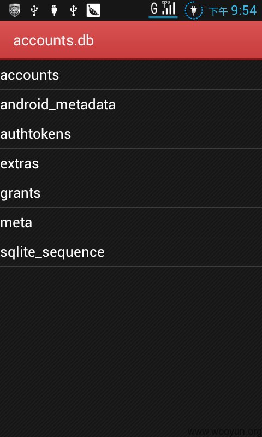
Task: Tap the signal strength bars icon
Action: click(169, 8)
